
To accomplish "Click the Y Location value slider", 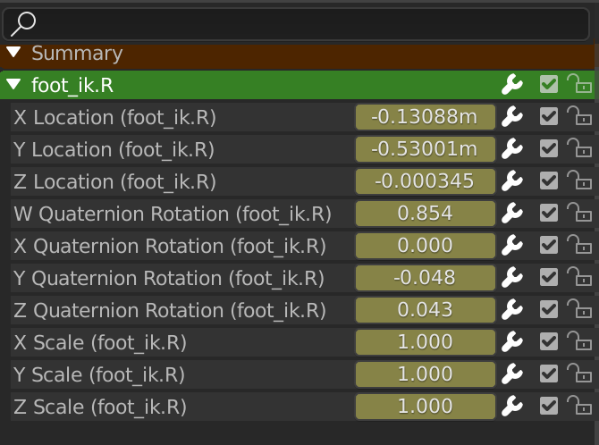I will point(425,149).
